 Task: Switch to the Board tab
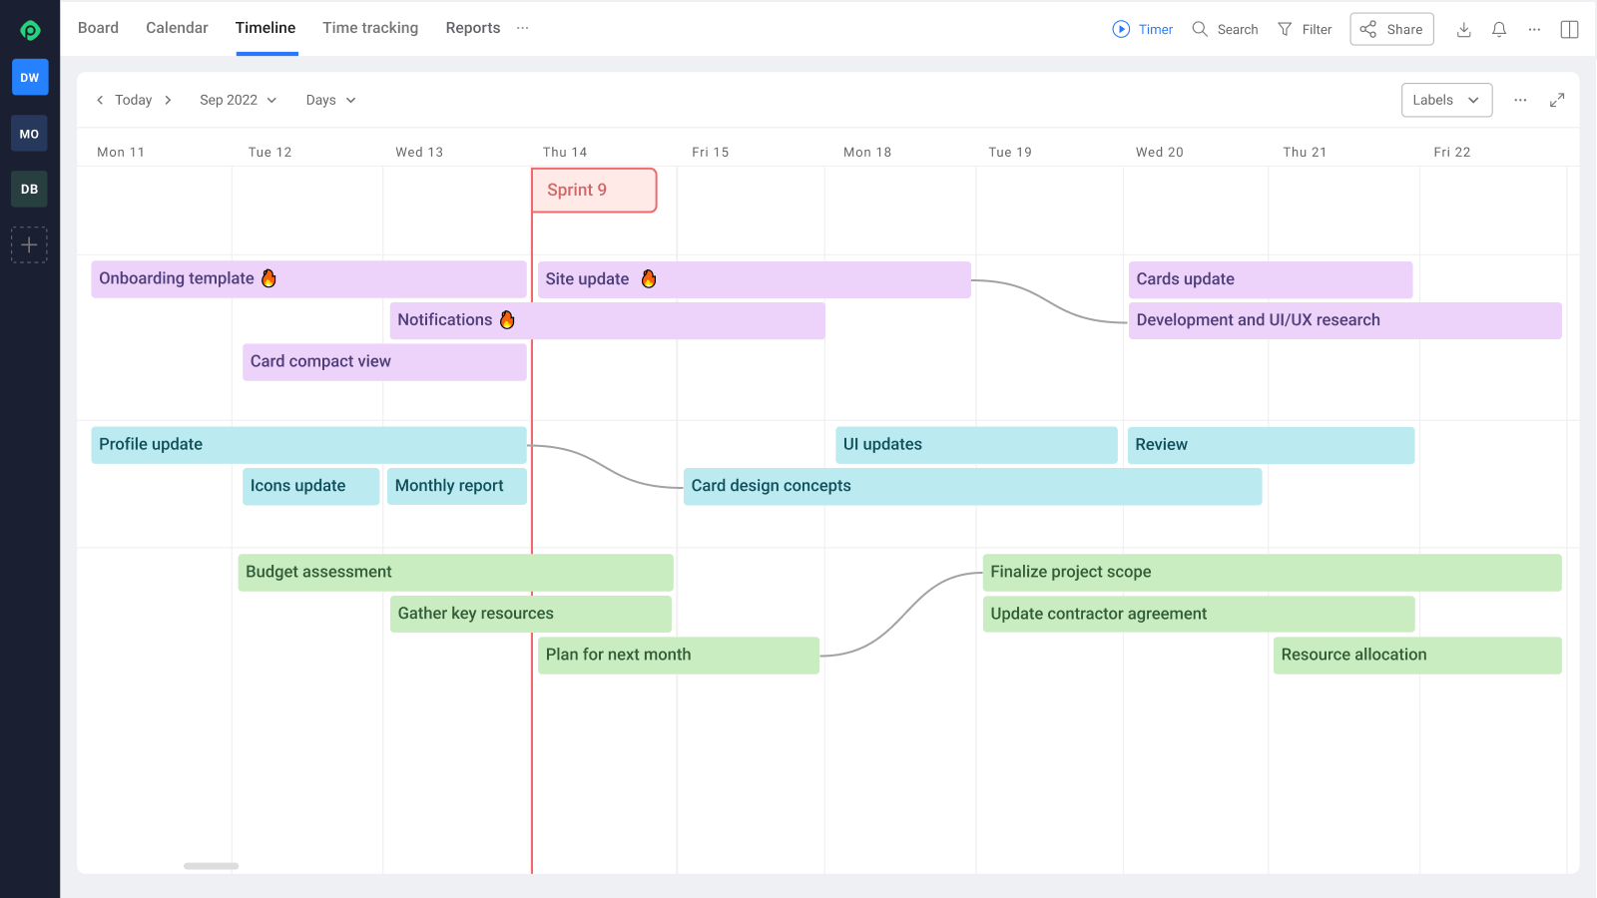[x=97, y=28]
